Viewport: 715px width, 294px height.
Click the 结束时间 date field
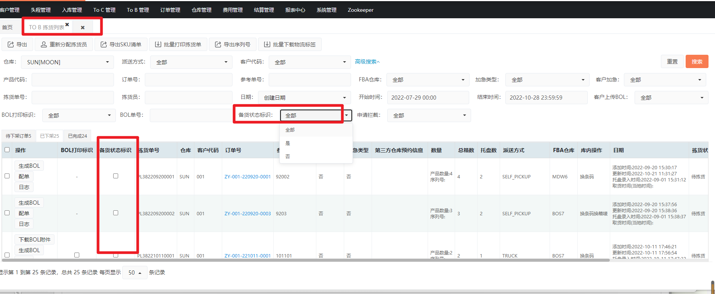547,98
